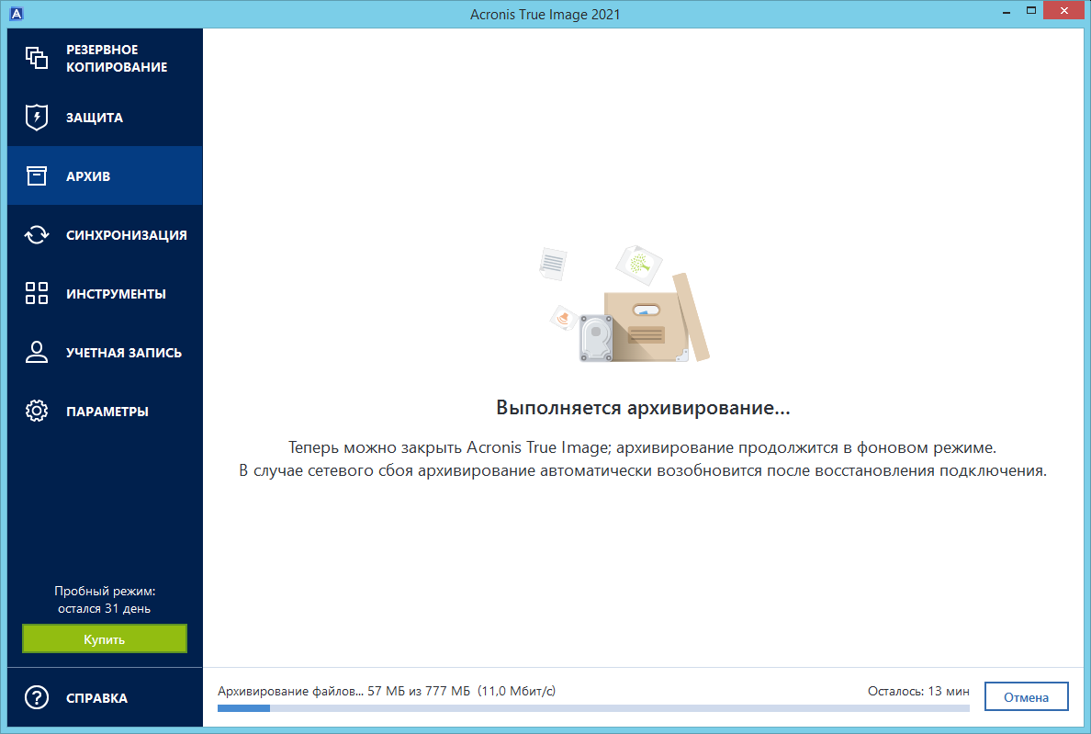
Task: Cancel archiving with the Отмена button
Action: 1026,697
